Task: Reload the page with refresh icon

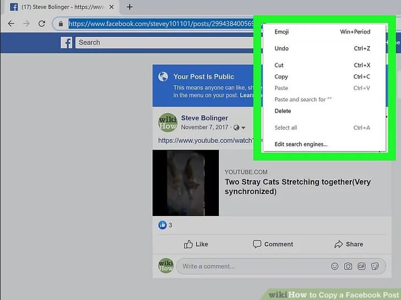Action: (42, 24)
